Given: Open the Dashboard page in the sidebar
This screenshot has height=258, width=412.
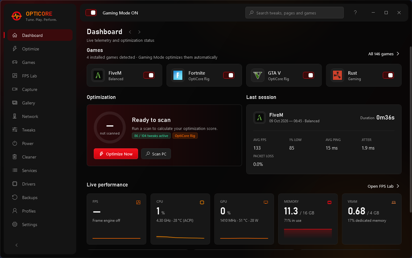Looking at the screenshot, I should (40, 35).
